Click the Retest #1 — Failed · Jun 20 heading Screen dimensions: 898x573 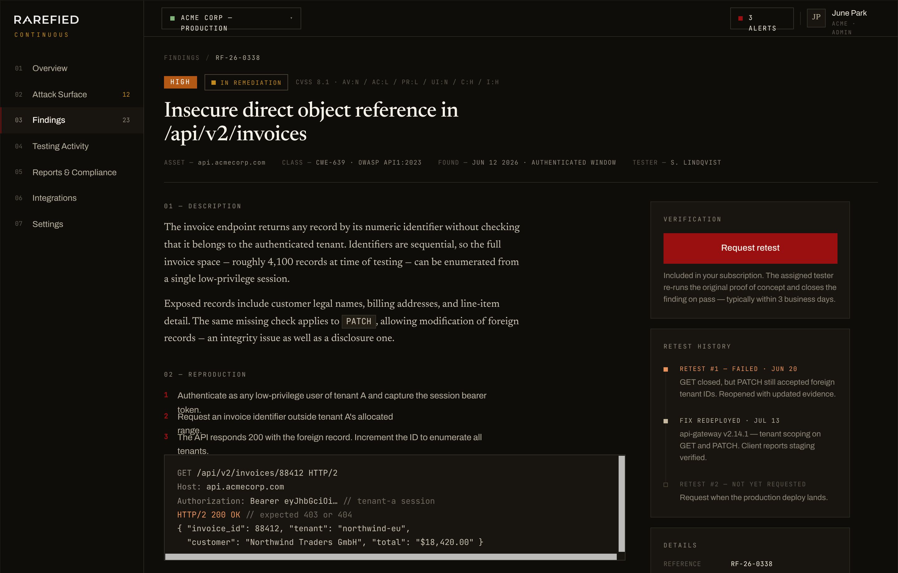click(738, 369)
